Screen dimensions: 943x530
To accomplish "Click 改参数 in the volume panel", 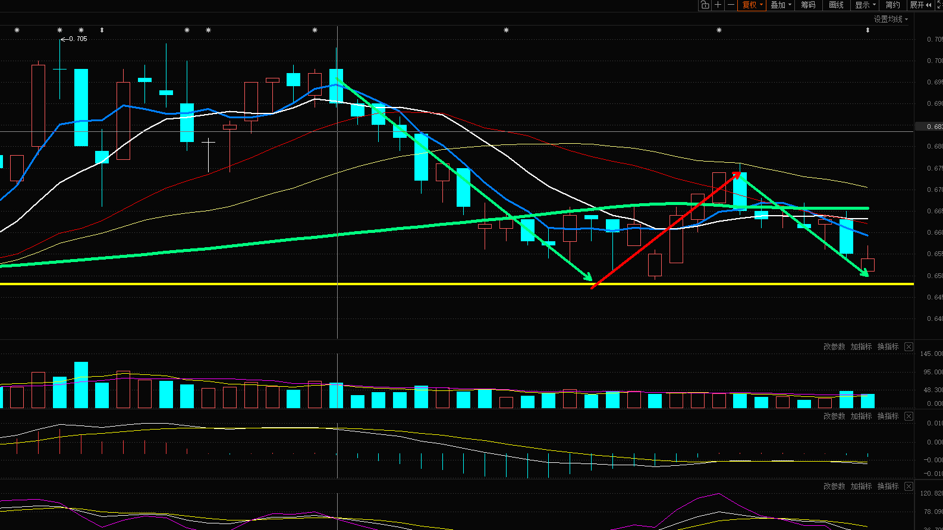I will [834, 346].
